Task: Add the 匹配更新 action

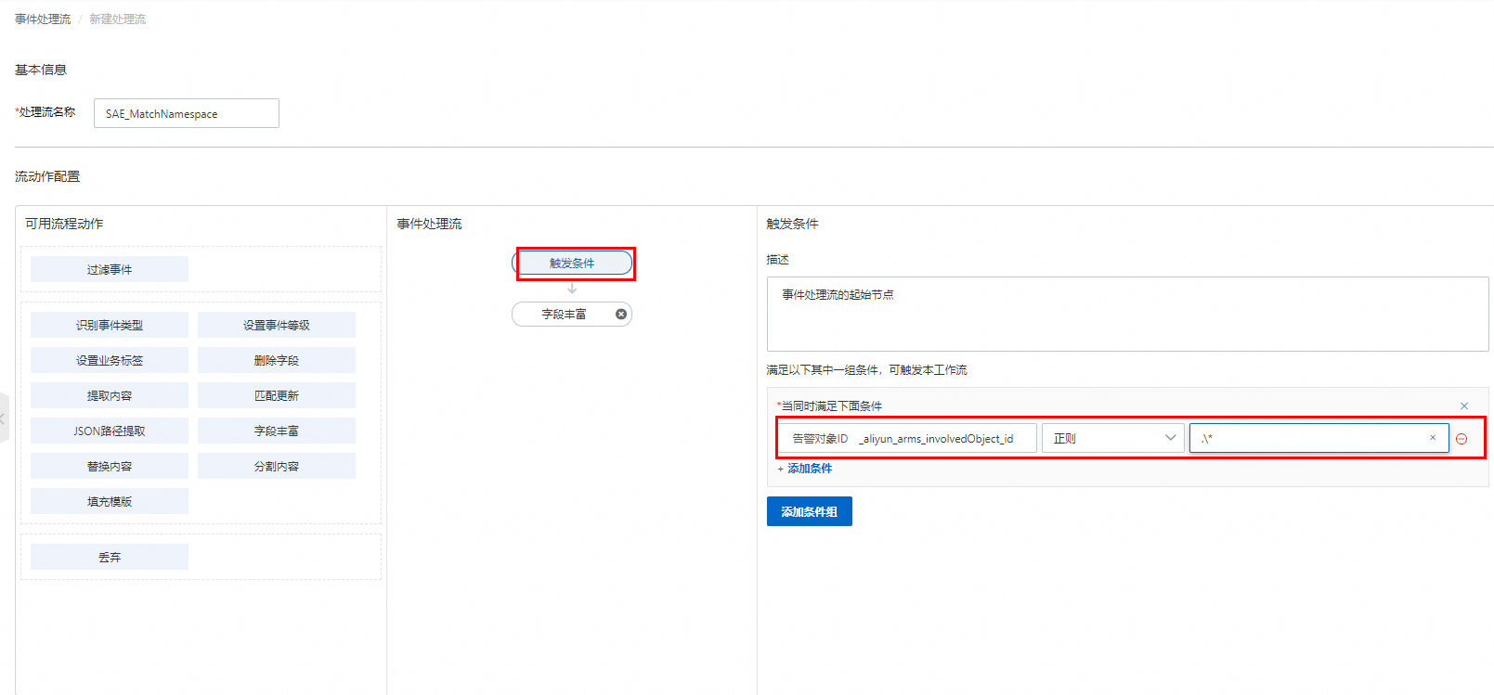Action: click(277, 395)
